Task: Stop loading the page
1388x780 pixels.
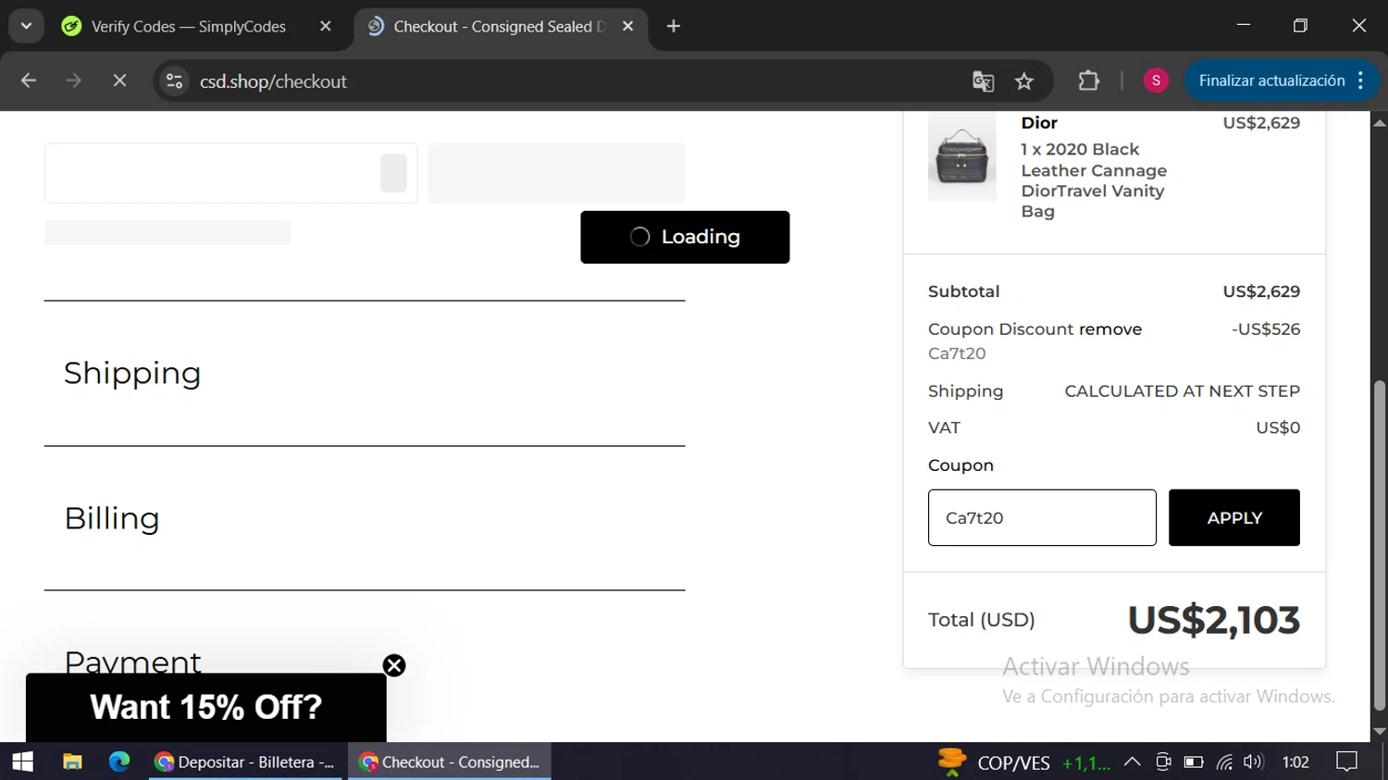Action: click(x=119, y=81)
